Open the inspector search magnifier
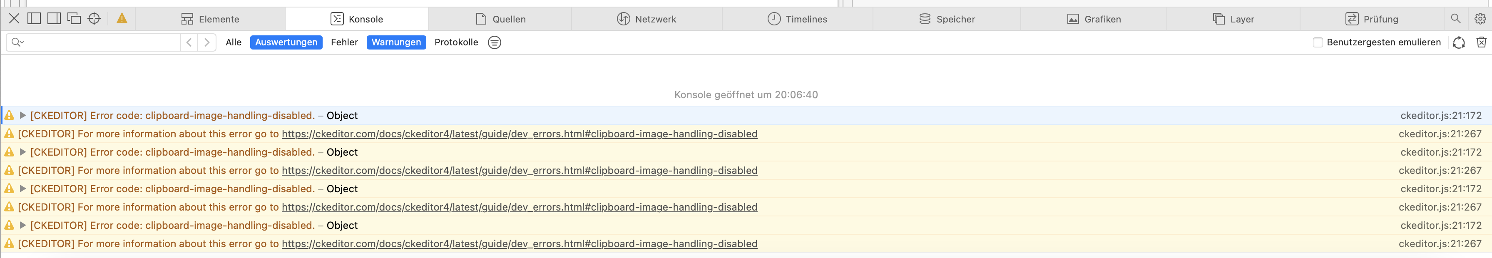The width and height of the screenshot is (1492, 258). 1455,18
